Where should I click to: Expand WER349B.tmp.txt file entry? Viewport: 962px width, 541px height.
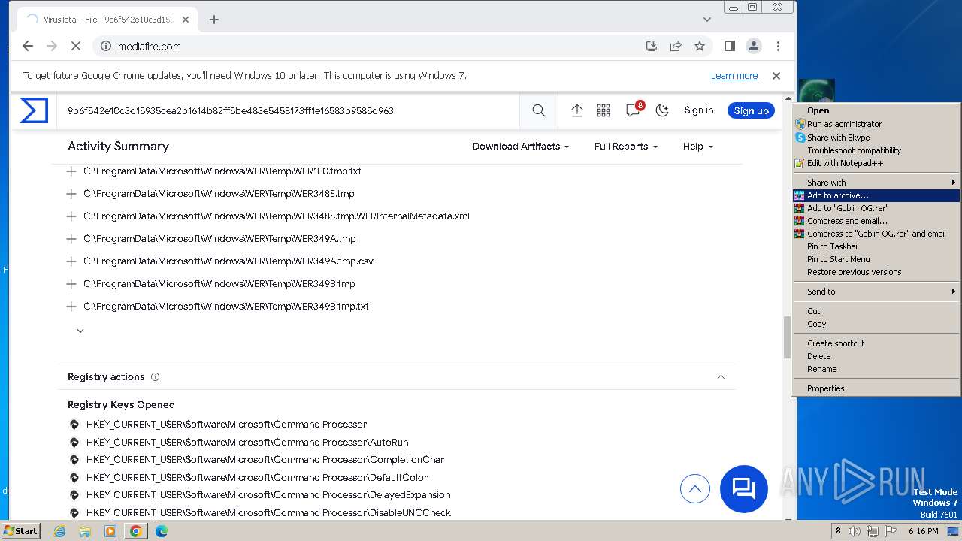[71, 307]
